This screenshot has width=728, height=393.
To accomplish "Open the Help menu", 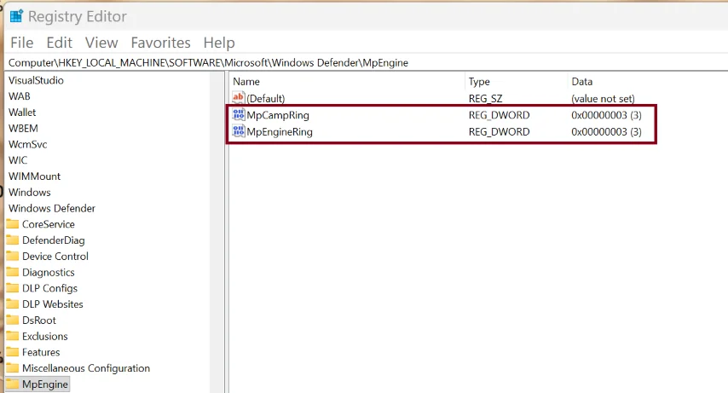I will [x=219, y=43].
